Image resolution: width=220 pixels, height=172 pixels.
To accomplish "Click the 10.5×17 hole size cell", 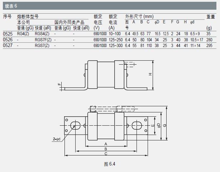I will [197, 39].
